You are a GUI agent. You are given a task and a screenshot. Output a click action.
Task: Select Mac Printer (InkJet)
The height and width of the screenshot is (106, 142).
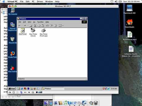coord(33,32)
